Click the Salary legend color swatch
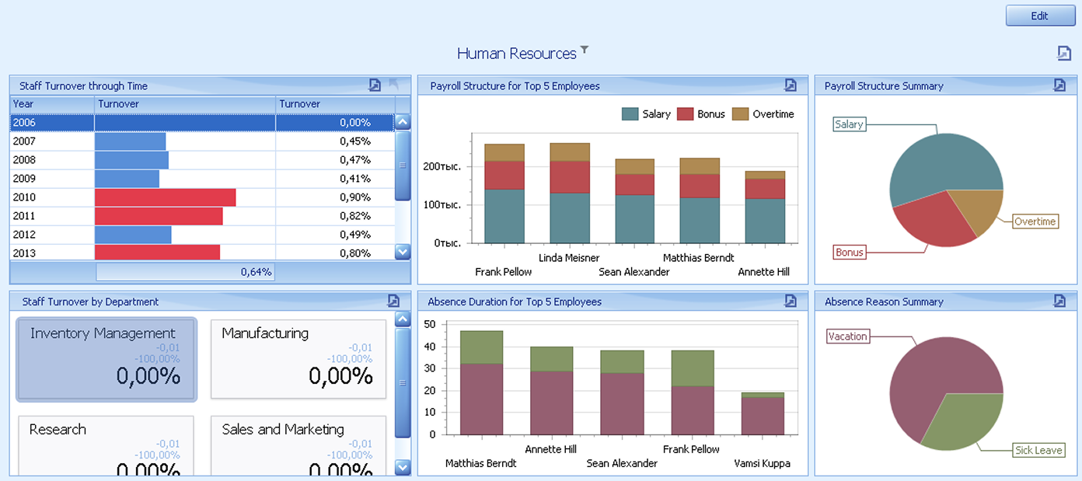Viewport: 1082px width, 481px height. coord(630,114)
